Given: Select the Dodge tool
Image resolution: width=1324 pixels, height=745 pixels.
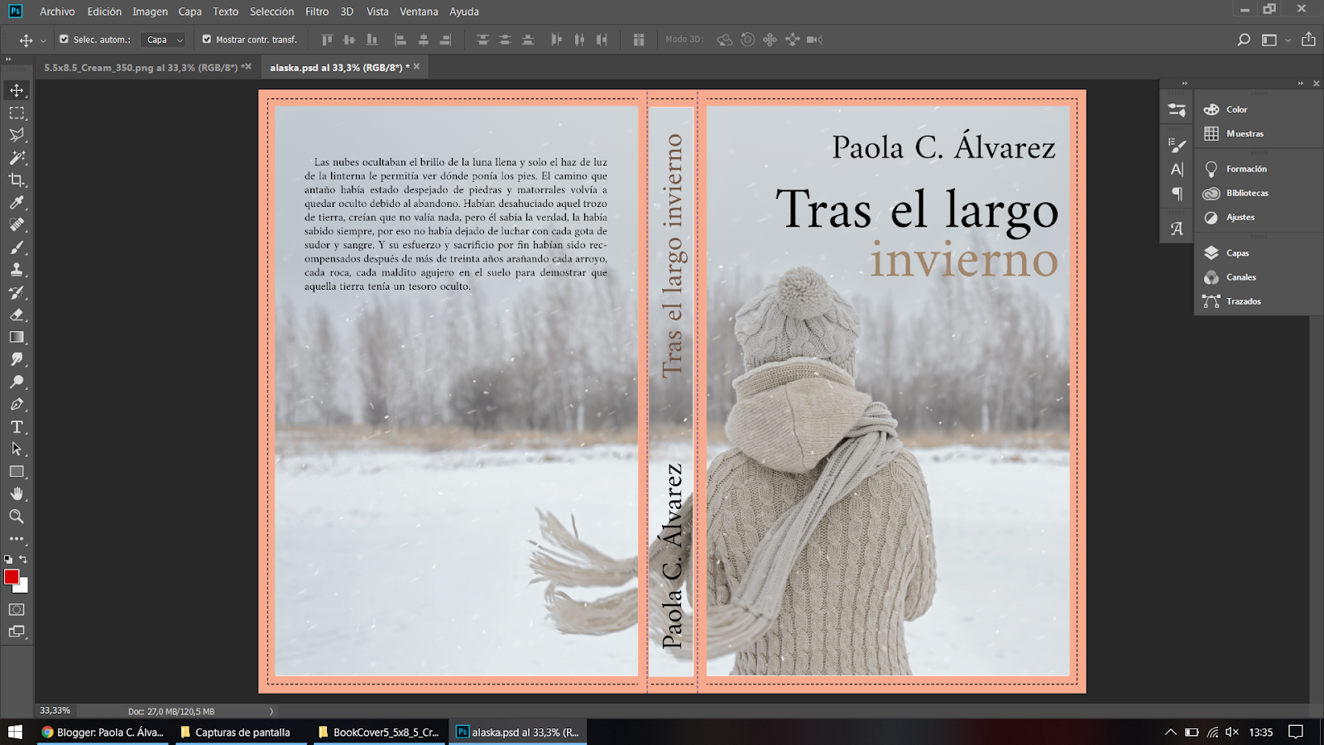Looking at the screenshot, I should coord(17,382).
